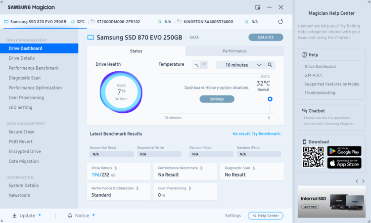The image size is (371, 223).
Task: Click the Help section book icon
Action: (x=305, y=54)
